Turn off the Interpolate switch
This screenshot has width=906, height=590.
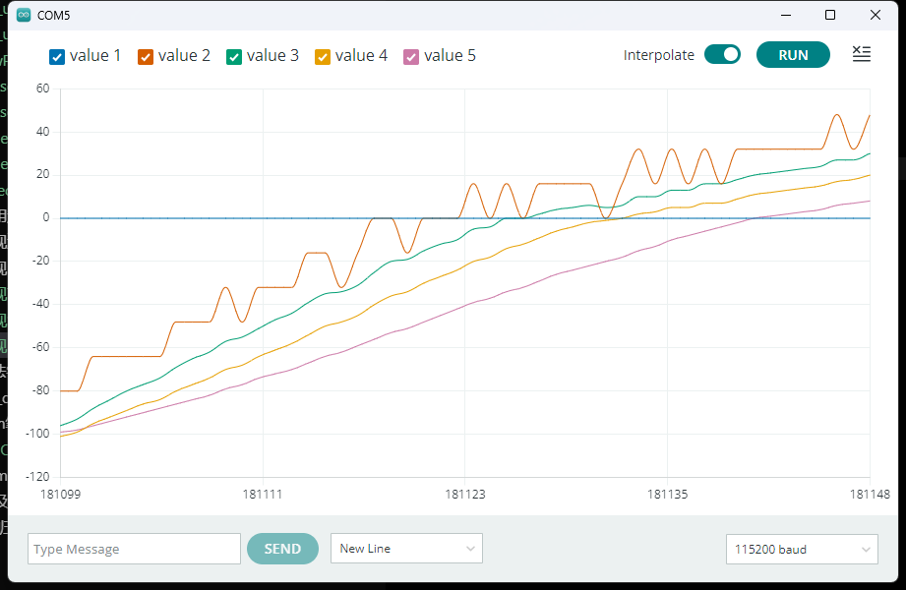point(722,55)
